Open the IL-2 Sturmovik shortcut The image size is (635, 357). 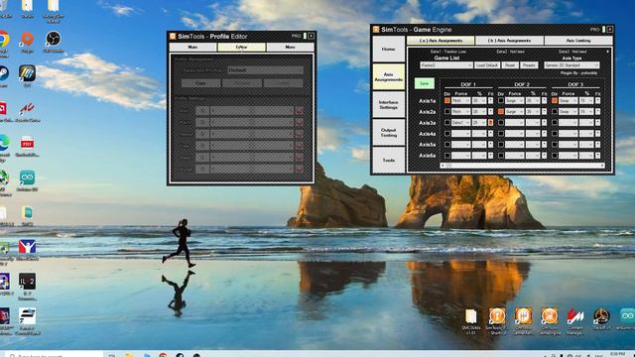pos(27,282)
